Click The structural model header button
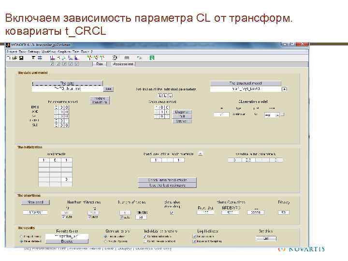 (x=246, y=83)
